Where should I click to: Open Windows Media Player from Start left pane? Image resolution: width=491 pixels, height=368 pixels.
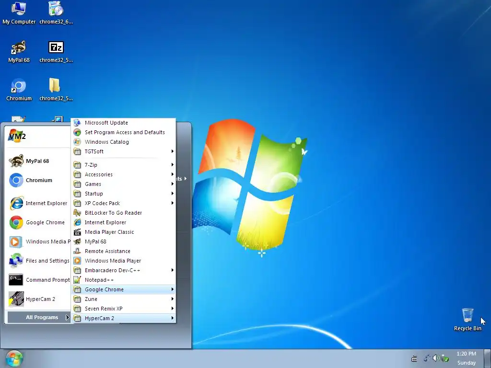tap(38, 241)
